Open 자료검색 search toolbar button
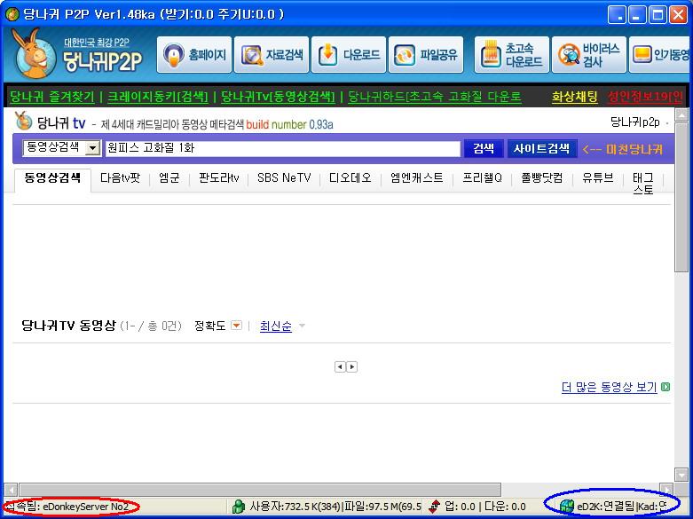The height and width of the screenshot is (519, 693). (272, 55)
